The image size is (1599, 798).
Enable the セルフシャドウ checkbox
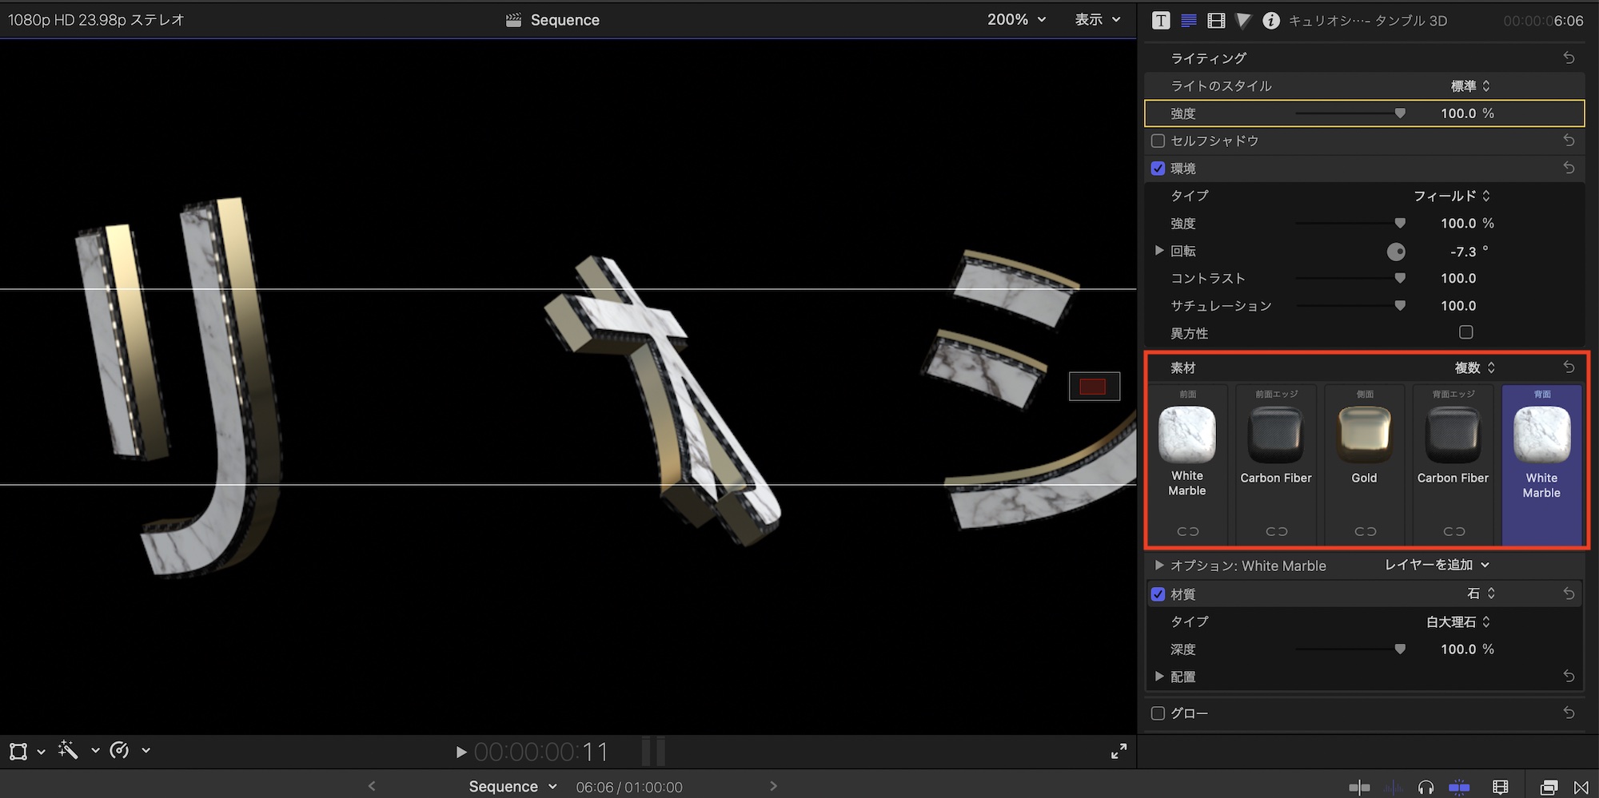coord(1158,141)
